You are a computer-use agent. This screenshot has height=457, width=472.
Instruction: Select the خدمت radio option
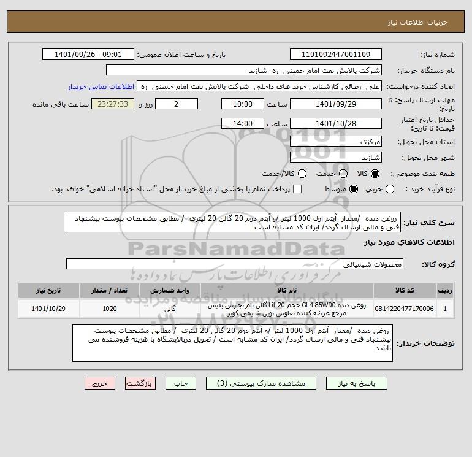pyautogui.click(x=343, y=174)
